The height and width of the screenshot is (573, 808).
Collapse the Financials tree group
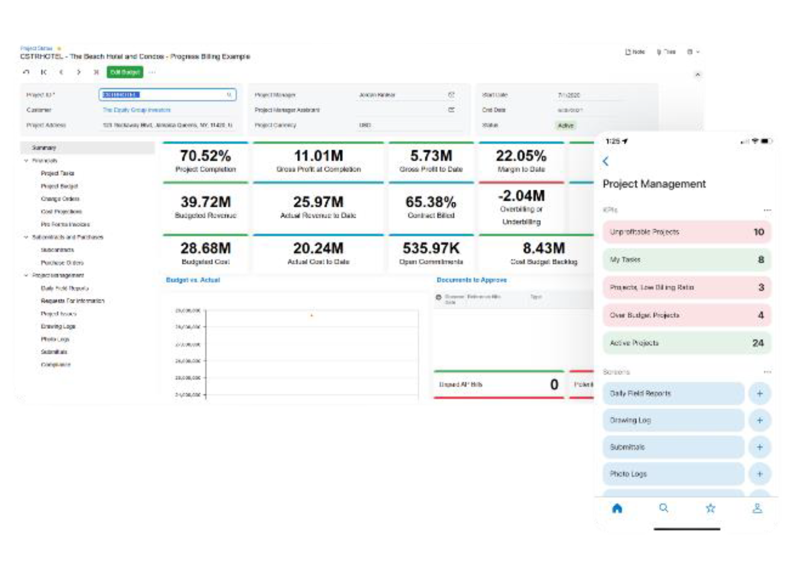coord(26,161)
